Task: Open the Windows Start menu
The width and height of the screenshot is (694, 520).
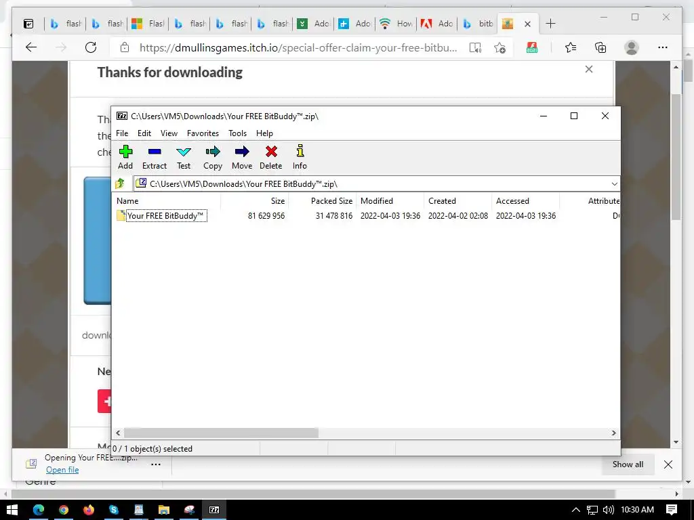Action: (x=12, y=510)
